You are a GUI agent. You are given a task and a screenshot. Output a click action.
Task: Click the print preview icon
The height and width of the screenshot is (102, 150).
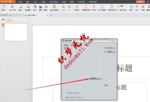pos(13,15)
